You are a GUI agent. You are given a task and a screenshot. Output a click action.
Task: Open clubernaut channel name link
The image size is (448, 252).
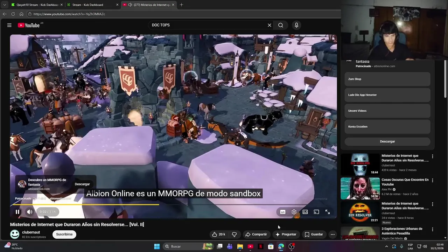(31, 232)
